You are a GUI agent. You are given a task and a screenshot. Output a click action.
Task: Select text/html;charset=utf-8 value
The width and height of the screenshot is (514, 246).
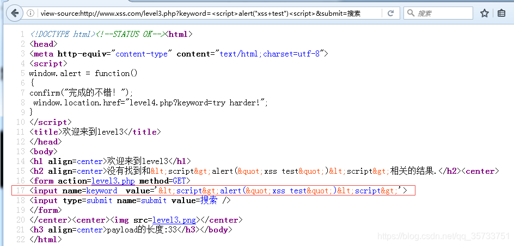click(x=270, y=54)
